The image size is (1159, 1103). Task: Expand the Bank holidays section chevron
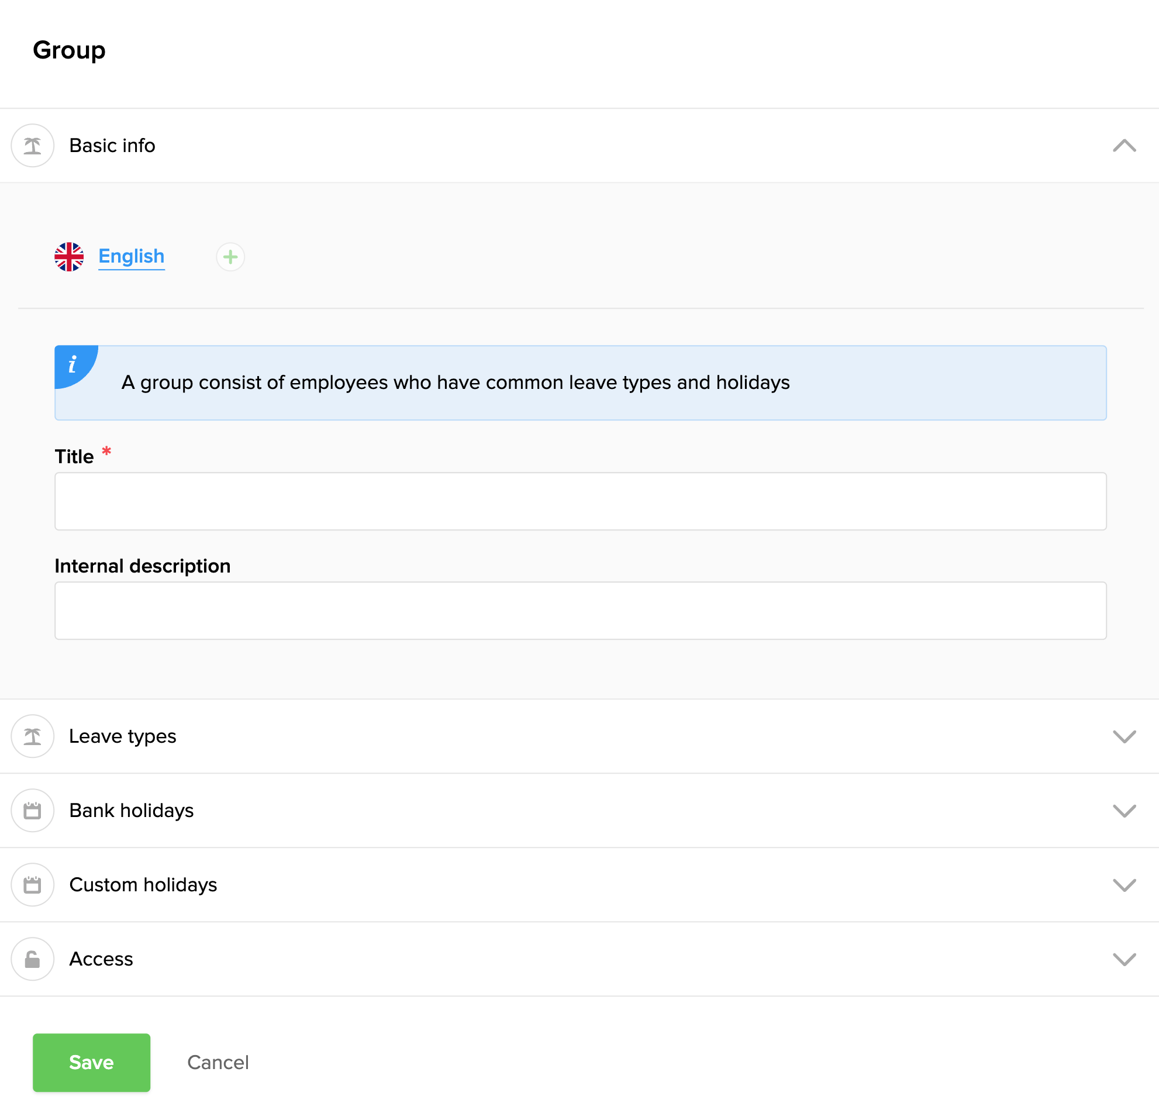(x=1124, y=810)
